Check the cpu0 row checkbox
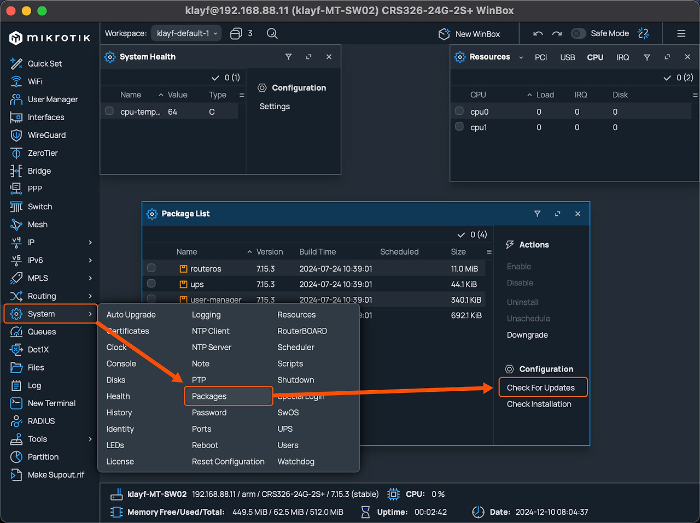Viewport: 700px width, 523px height. click(459, 111)
